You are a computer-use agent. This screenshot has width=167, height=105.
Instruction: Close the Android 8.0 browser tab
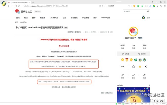coord(30,3)
